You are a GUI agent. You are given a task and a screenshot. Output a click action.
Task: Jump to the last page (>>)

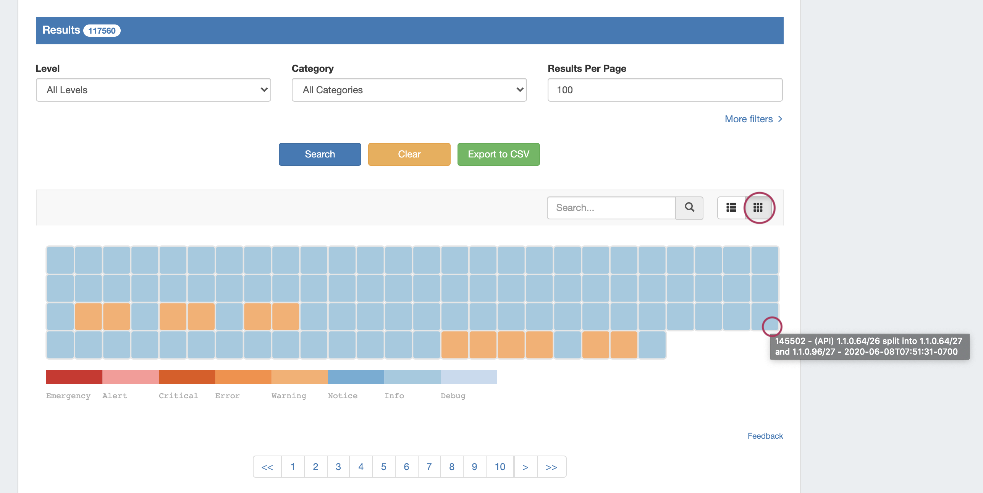tap(551, 467)
